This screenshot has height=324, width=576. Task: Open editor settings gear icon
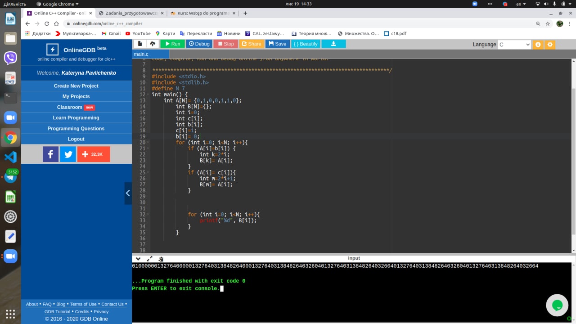(x=549, y=45)
